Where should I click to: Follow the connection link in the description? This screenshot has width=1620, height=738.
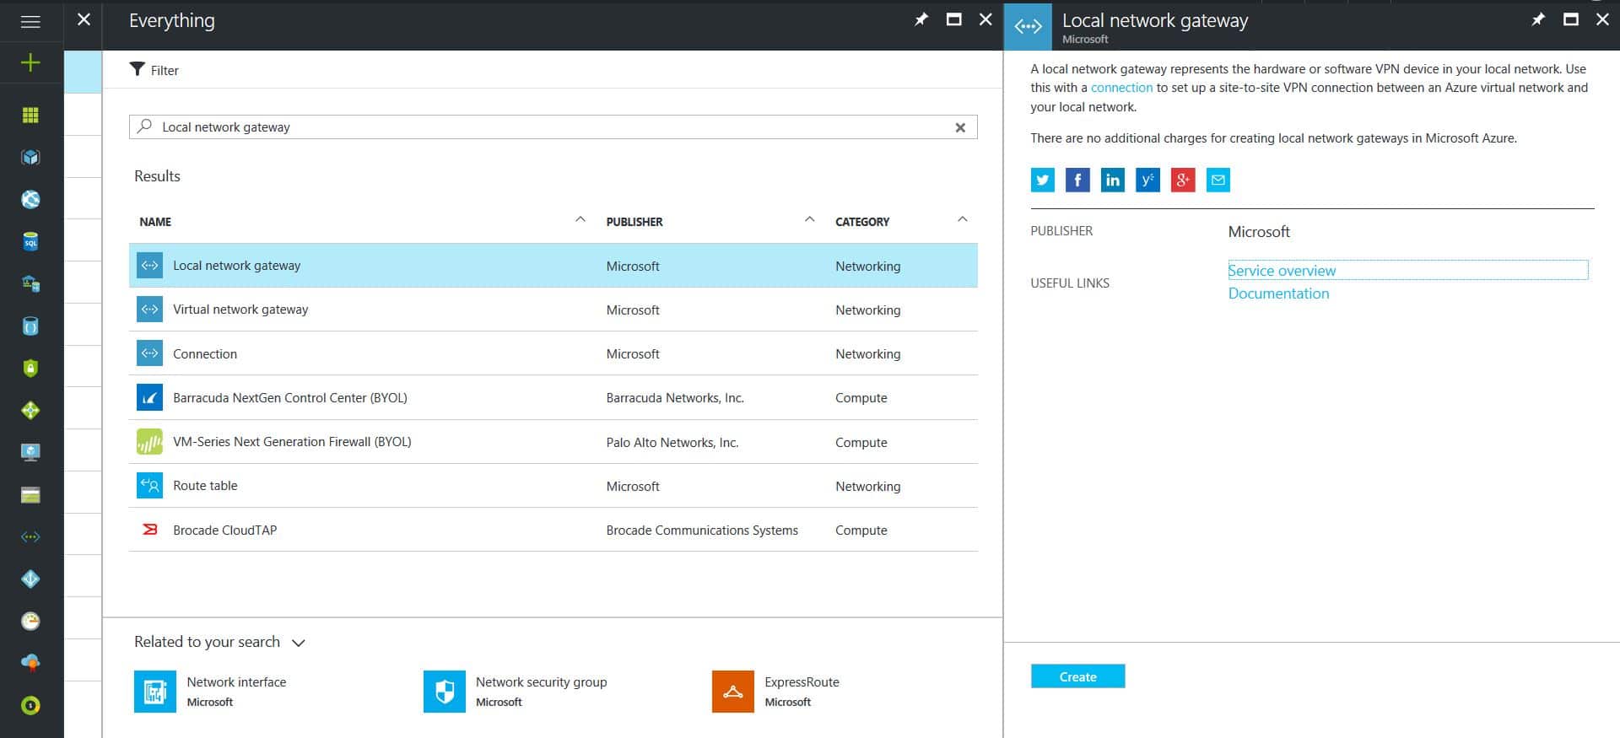(1121, 88)
